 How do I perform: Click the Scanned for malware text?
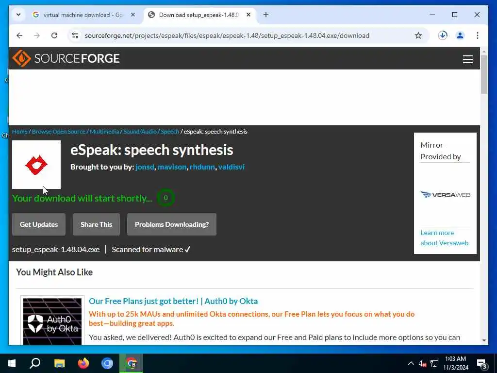(151, 250)
